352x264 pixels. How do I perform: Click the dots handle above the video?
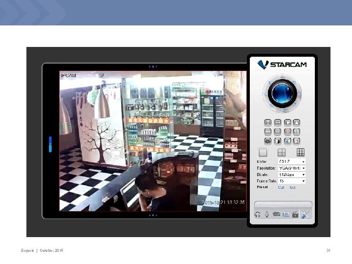point(153,66)
